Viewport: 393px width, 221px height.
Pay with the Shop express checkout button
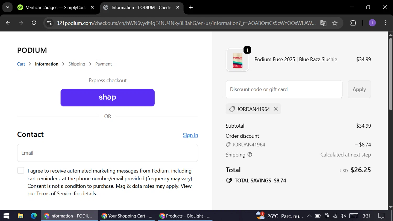[x=107, y=98]
